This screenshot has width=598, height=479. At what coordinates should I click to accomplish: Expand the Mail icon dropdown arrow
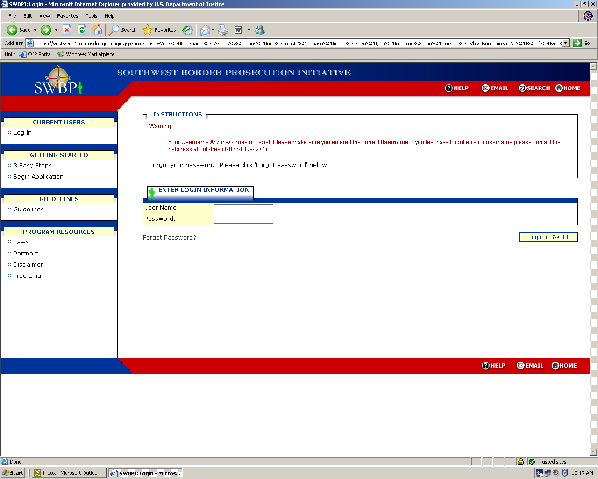[x=213, y=30]
